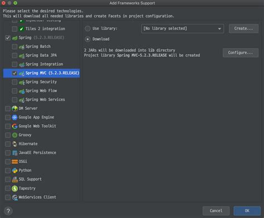Viewport: 264px width, 218px height.
Task: Uncheck the Spring MVC checkbox
Action: [14, 73]
